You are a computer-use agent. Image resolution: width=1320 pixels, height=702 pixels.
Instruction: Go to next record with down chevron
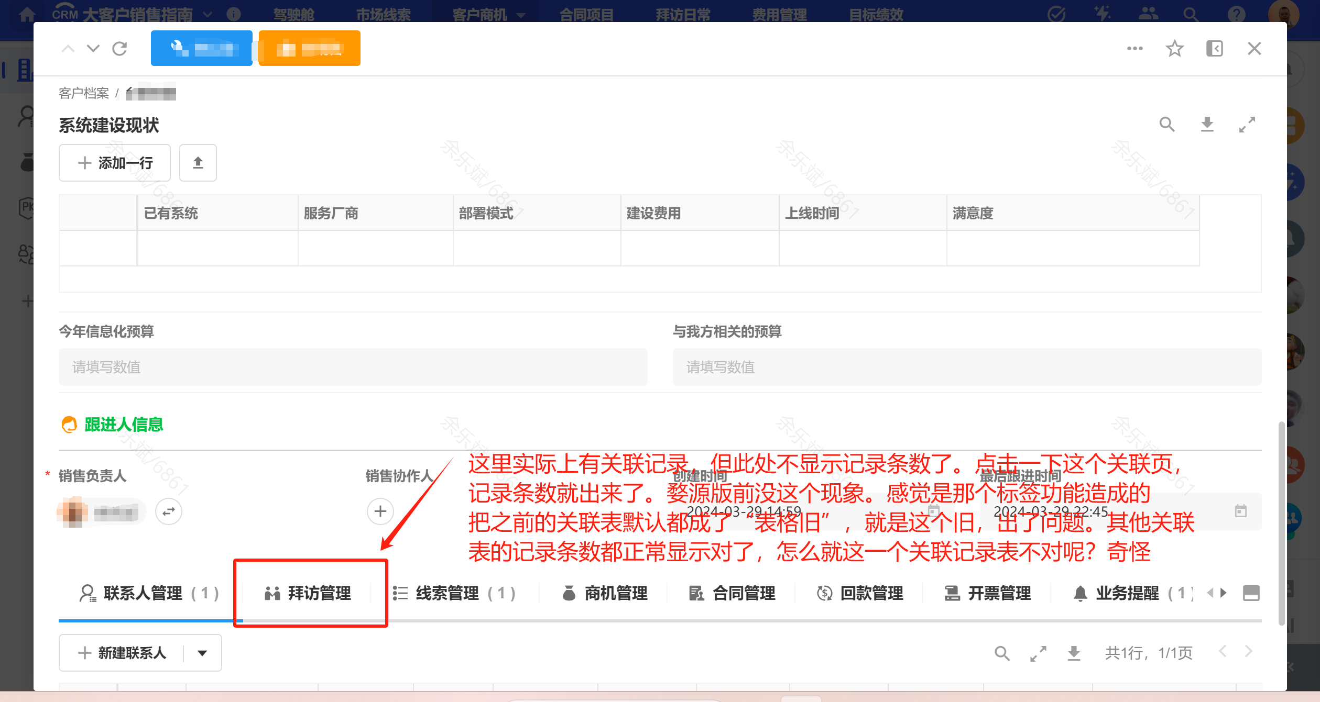(x=93, y=49)
